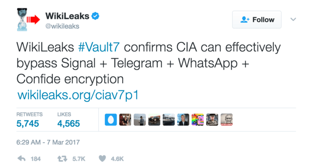Screen dimensions: 314x168
Task: Open the WikiLeaks profile avatar
Action: [x=28, y=20]
